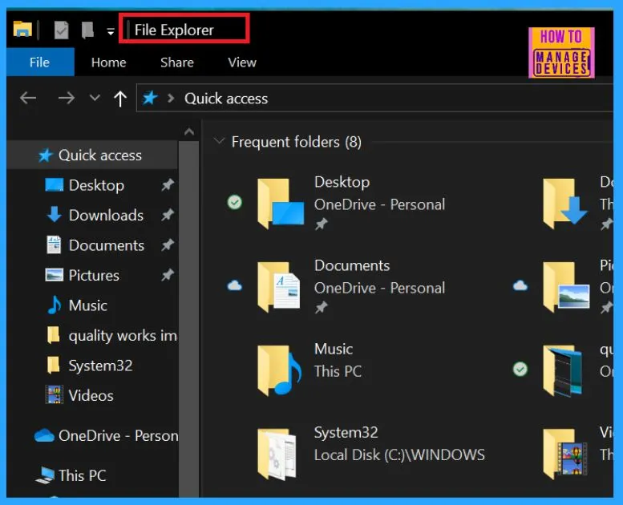Open the File ribbon tab

point(40,62)
